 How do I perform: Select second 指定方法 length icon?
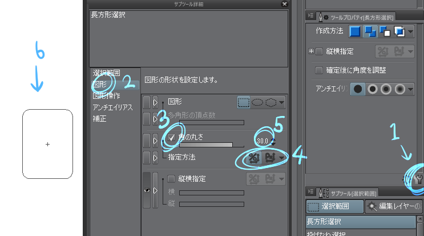point(270,158)
